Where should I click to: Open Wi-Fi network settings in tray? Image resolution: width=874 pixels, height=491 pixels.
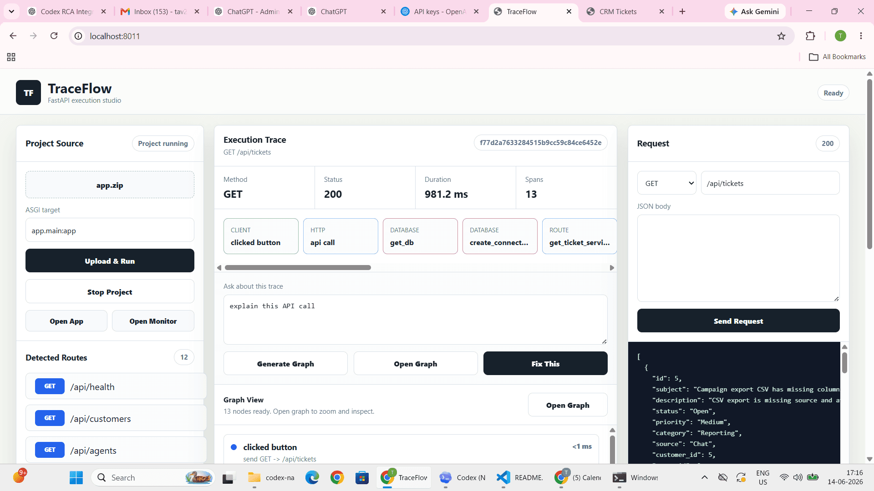[x=784, y=477]
